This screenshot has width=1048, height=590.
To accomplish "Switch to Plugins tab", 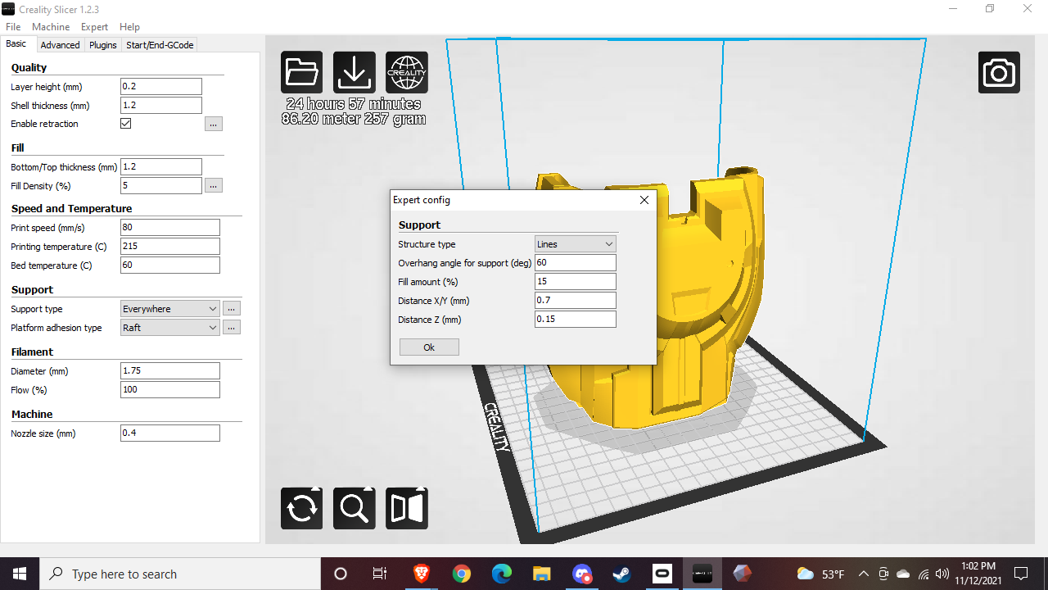I will [x=103, y=45].
